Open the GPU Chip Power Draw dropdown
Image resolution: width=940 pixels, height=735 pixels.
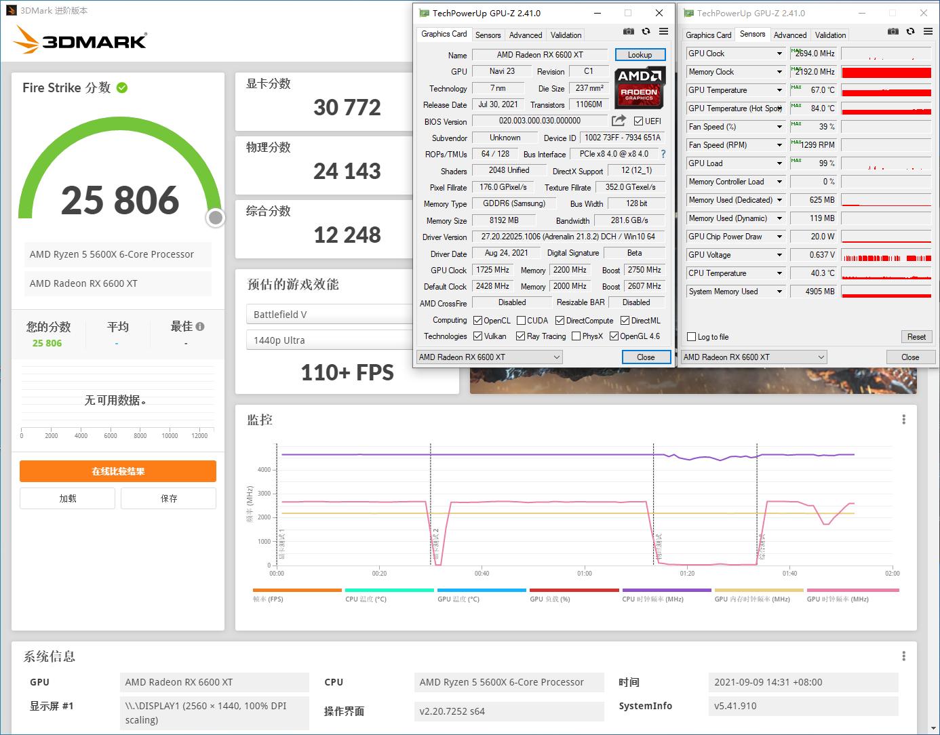pyautogui.click(x=779, y=237)
